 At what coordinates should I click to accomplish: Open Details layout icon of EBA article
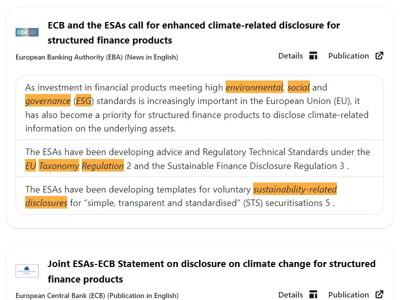click(313, 55)
